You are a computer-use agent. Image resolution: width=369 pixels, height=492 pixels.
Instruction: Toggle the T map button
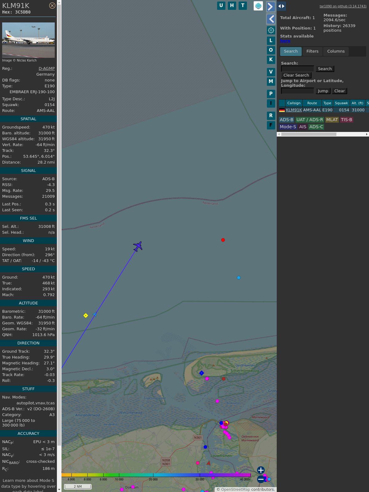click(x=243, y=6)
